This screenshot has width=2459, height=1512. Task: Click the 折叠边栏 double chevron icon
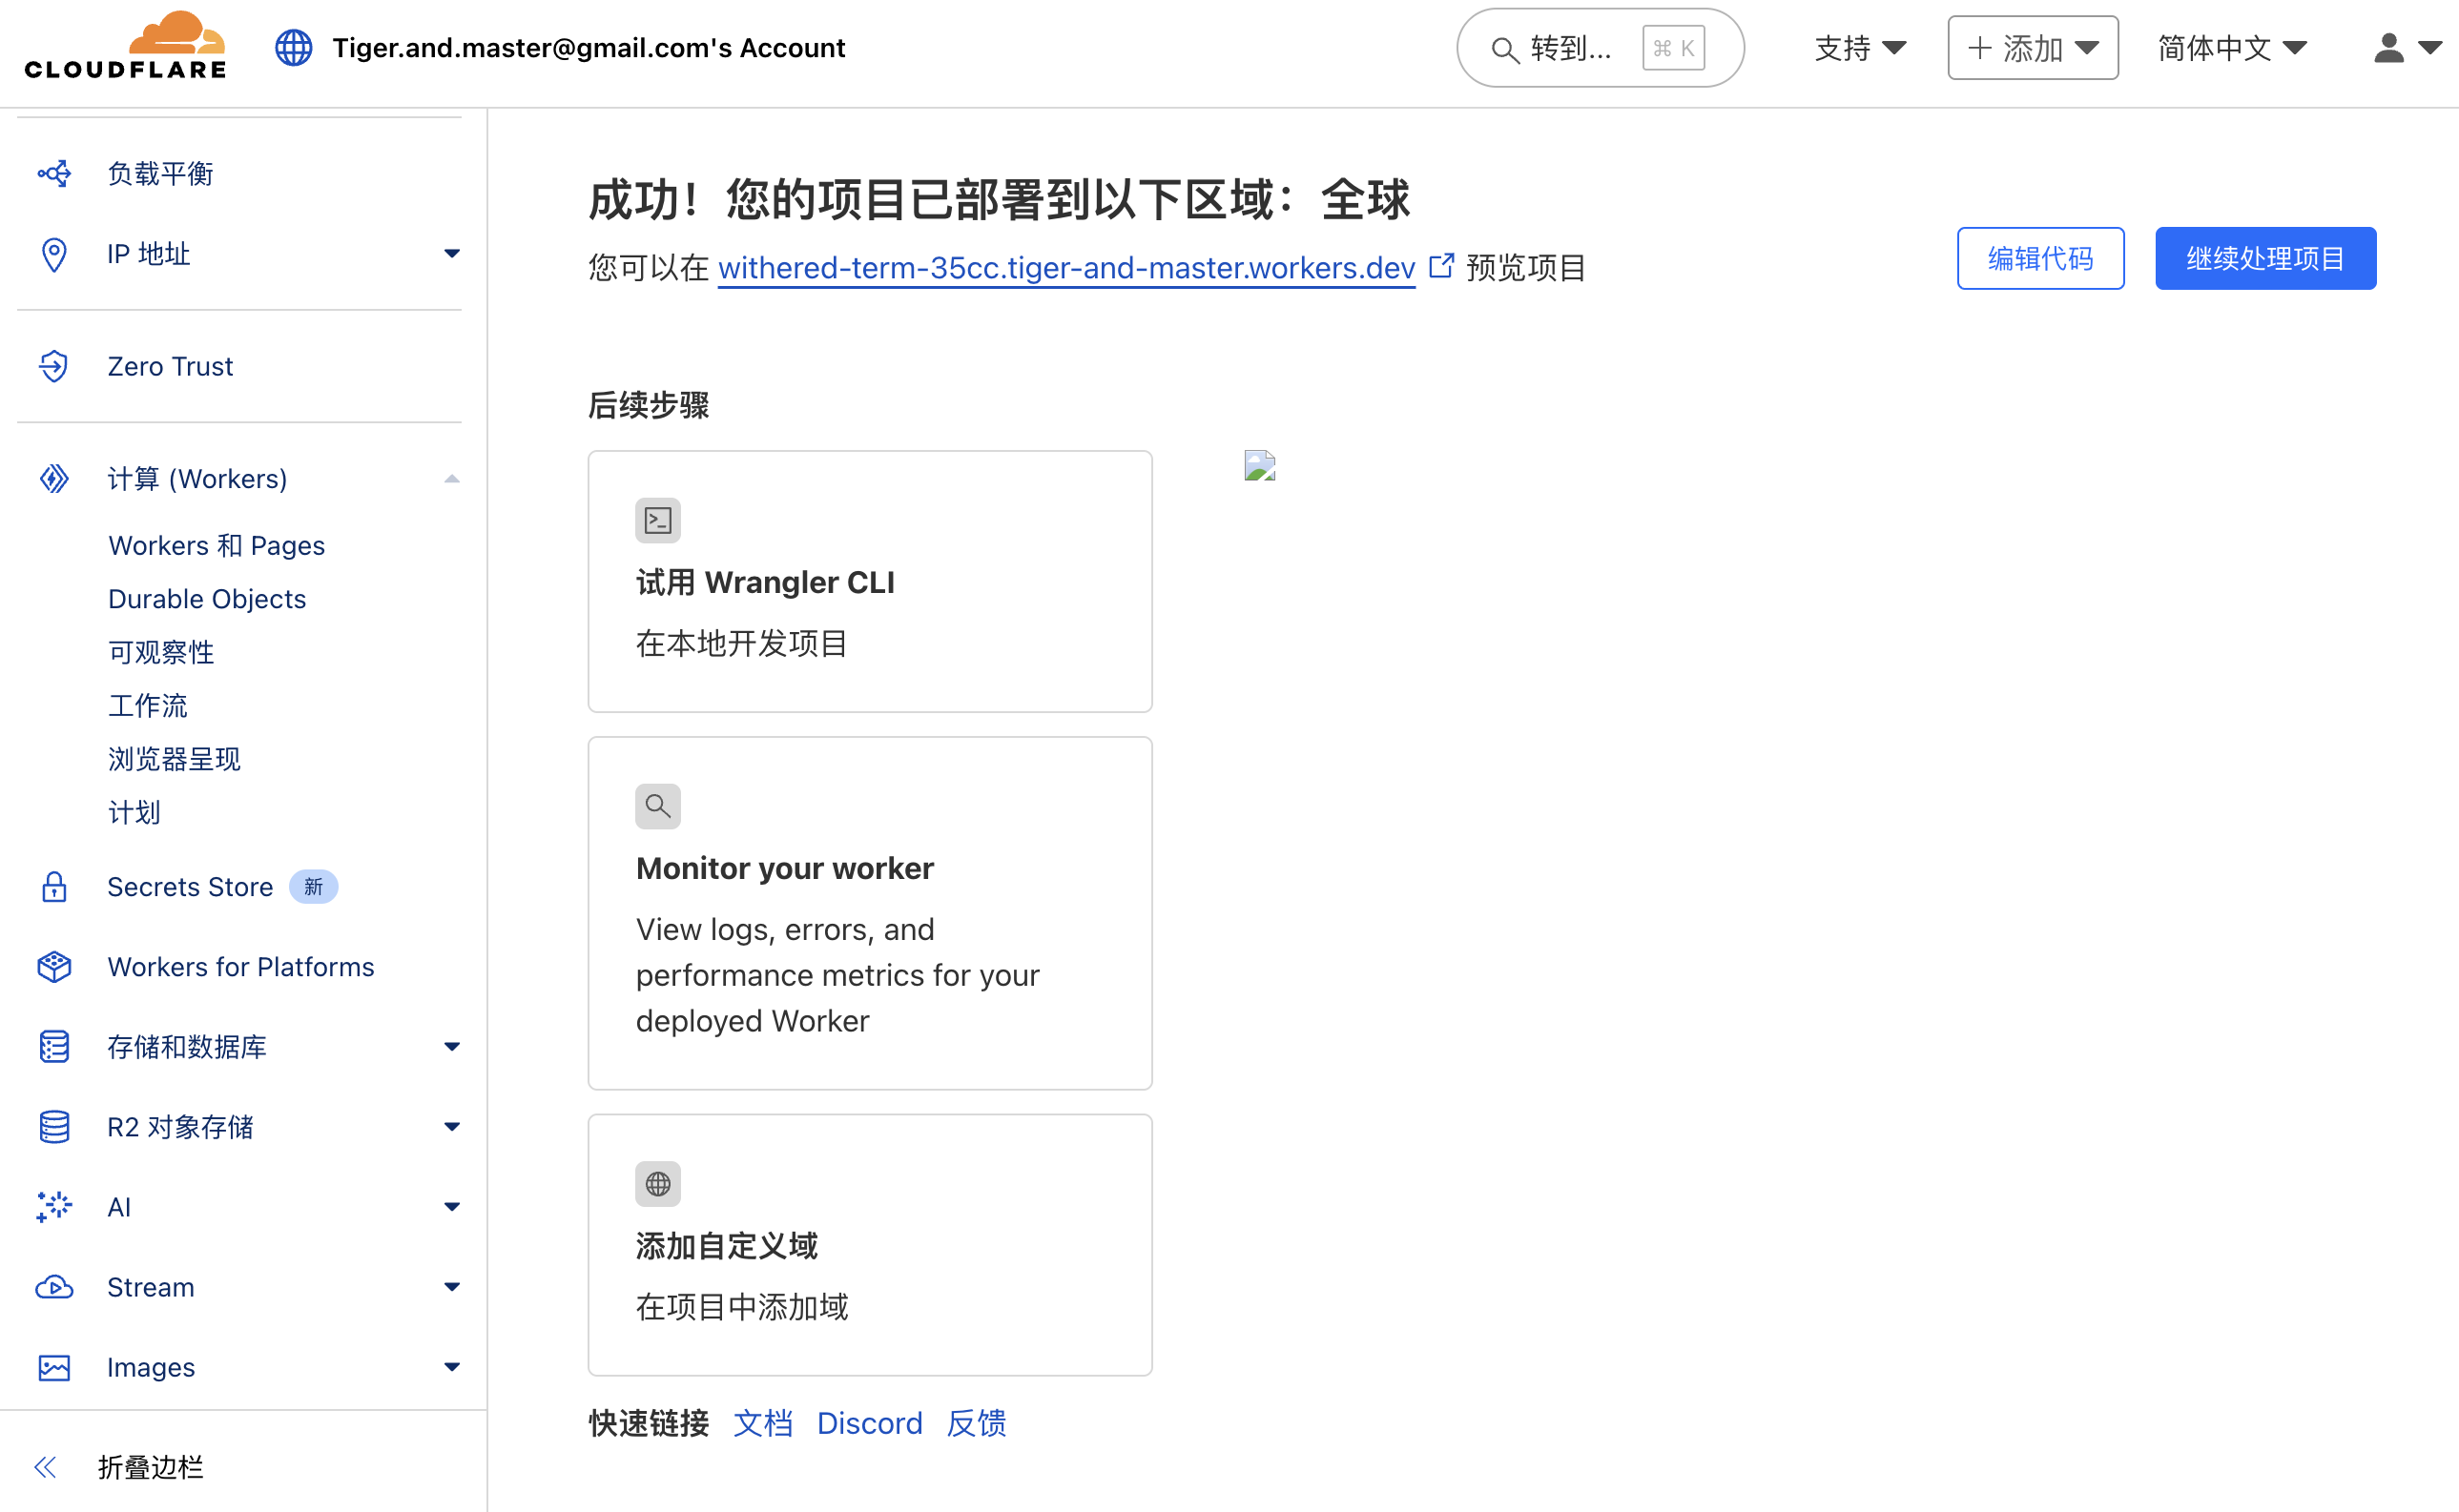click(x=46, y=1467)
